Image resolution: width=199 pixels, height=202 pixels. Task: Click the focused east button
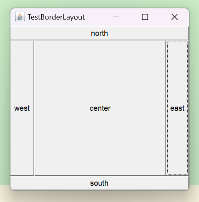tap(177, 108)
